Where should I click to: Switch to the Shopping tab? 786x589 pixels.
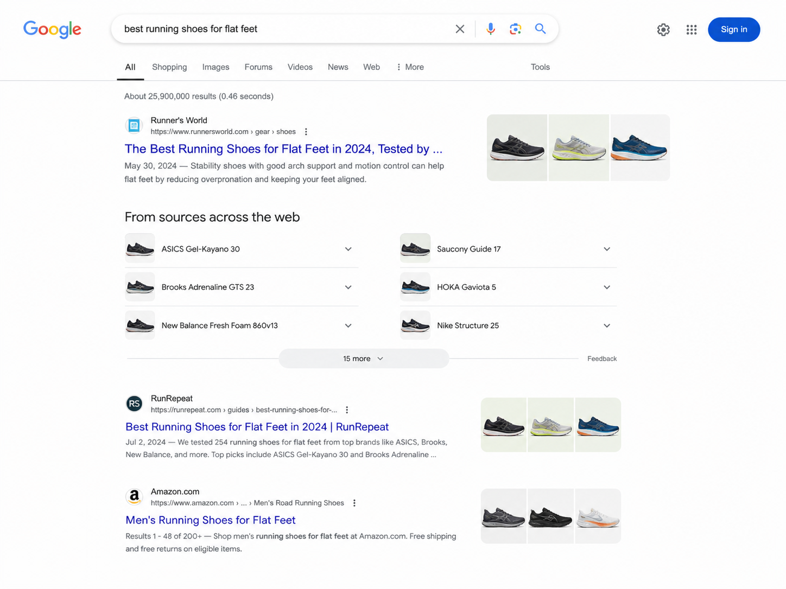[x=169, y=67]
